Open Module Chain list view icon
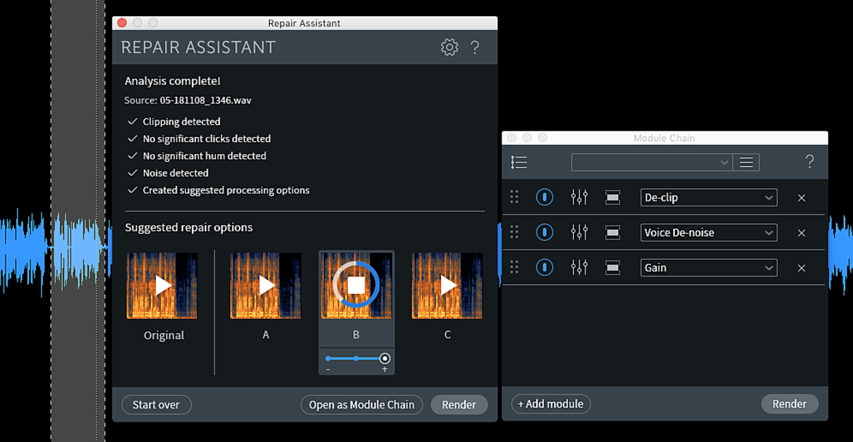The height and width of the screenshot is (442, 853). 519,162
